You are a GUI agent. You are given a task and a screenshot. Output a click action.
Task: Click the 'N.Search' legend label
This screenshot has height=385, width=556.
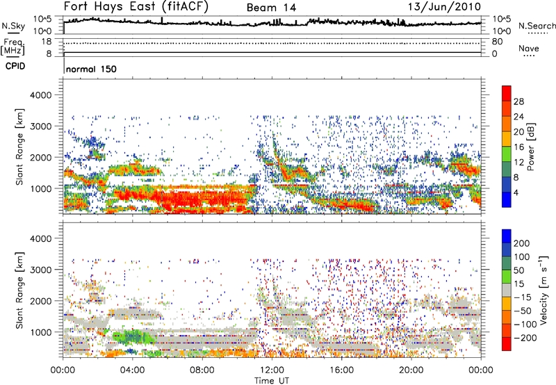pyautogui.click(x=537, y=26)
